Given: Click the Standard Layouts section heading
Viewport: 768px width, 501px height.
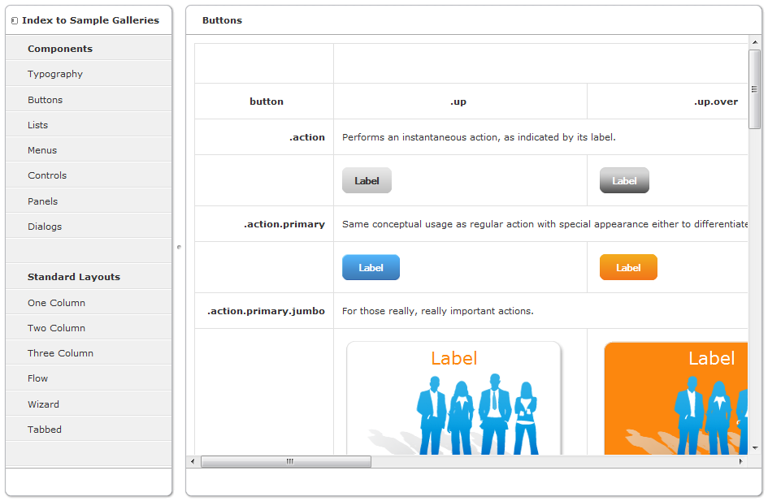Looking at the screenshot, I should [73, 276].
